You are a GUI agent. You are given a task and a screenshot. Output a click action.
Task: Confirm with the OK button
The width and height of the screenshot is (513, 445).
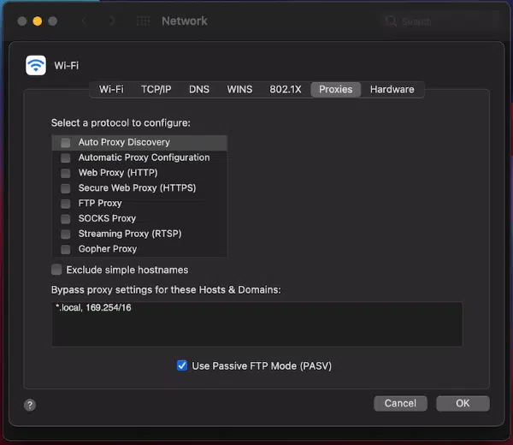coord(463,403)
